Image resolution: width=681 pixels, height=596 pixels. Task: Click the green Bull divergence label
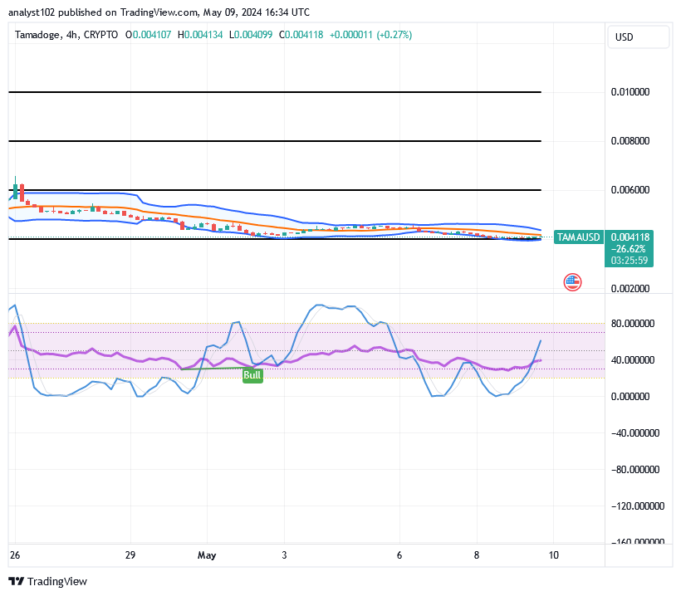click(x=252, y=375)
